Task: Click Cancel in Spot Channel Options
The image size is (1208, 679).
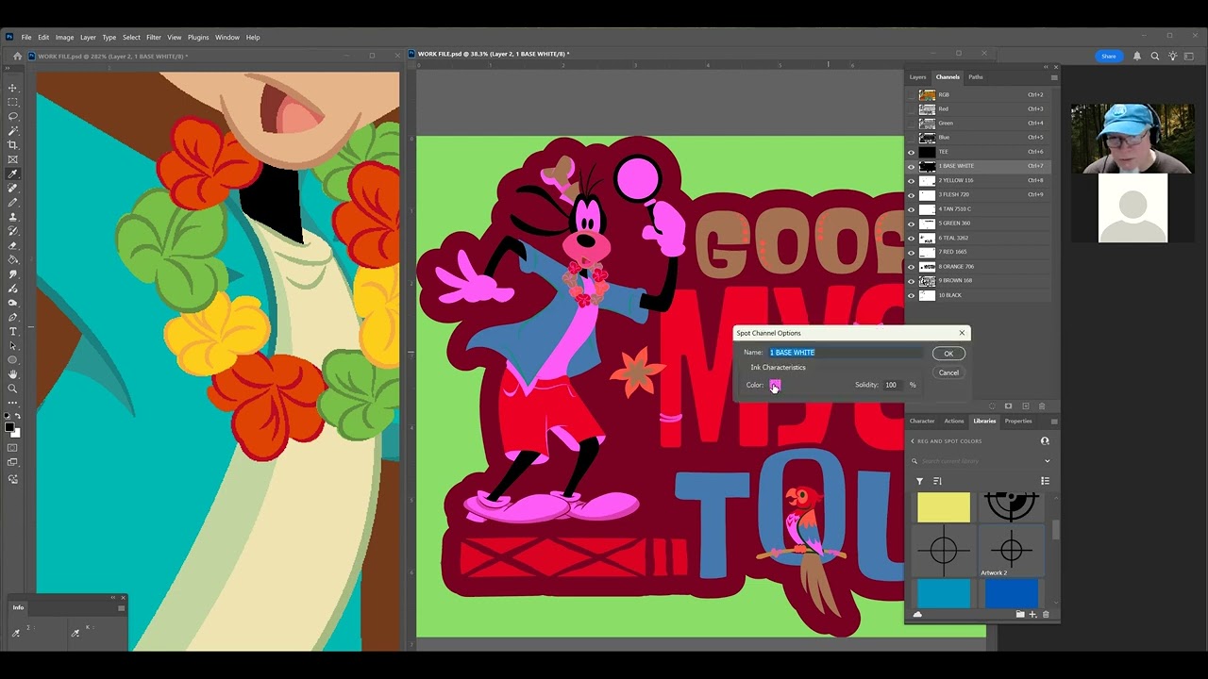Action: tap(948, 373)
